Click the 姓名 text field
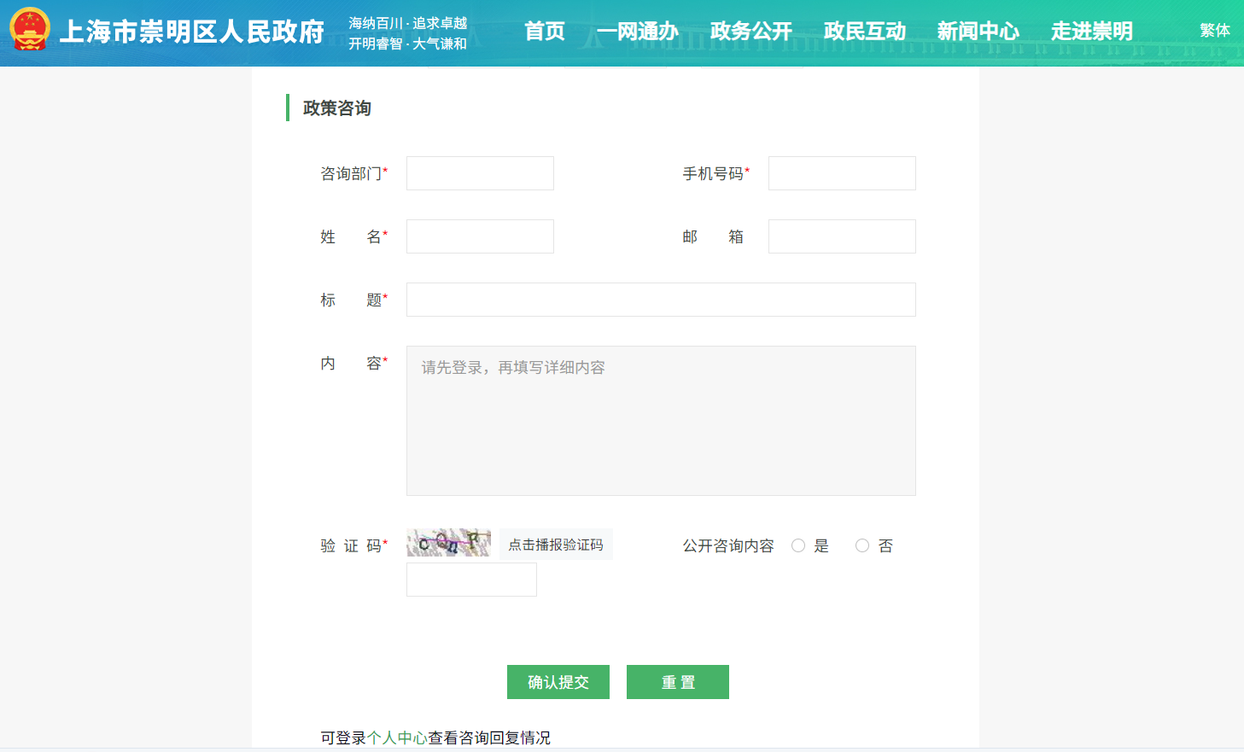This screenshot has width=1244, height=752. coord(480,236)
